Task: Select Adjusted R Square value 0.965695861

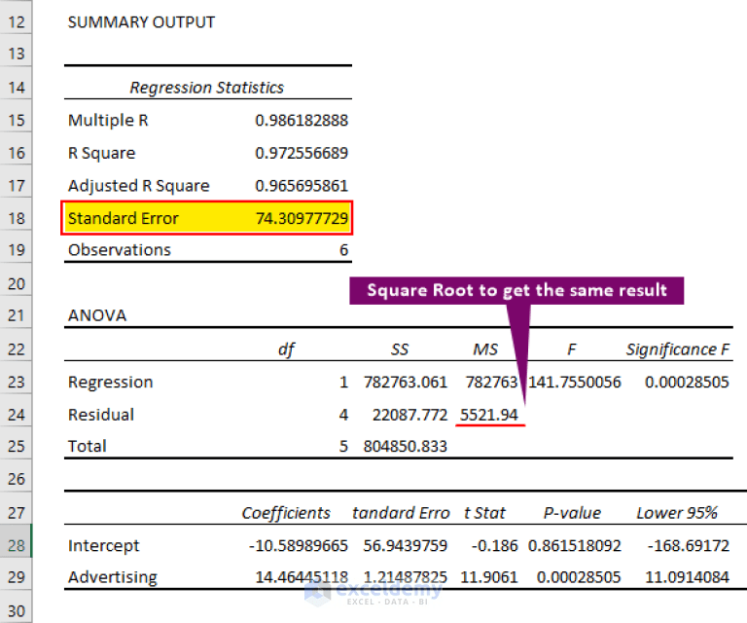Action: point(302,186)
